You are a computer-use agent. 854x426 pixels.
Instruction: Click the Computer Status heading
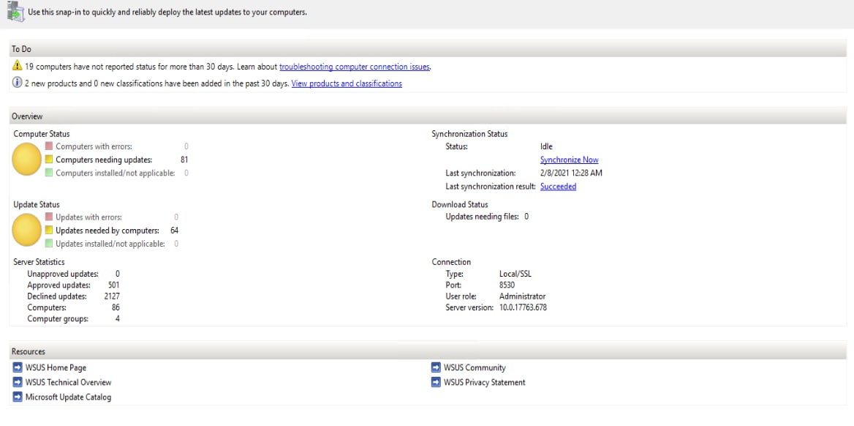click(42, 134)
